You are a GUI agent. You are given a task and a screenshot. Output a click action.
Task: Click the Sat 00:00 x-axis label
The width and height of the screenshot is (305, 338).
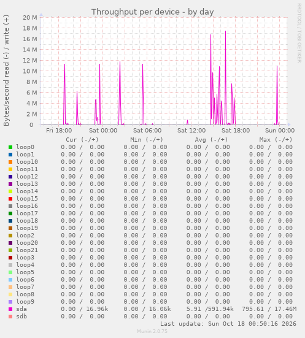point(103,131)
